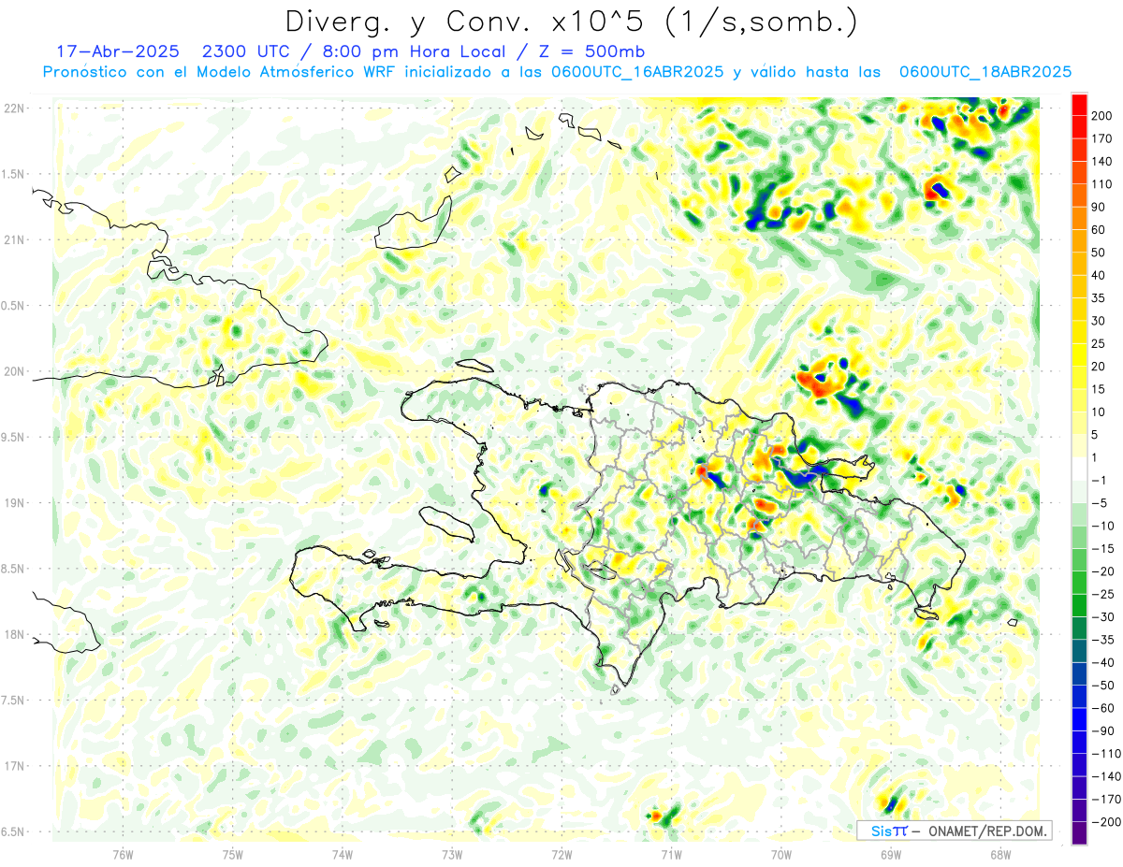This screenshot has width=1123, height=867.
Task: Click the green swatch between -20 and -25
Action: pyautogui.click(x=1079, y=583)
